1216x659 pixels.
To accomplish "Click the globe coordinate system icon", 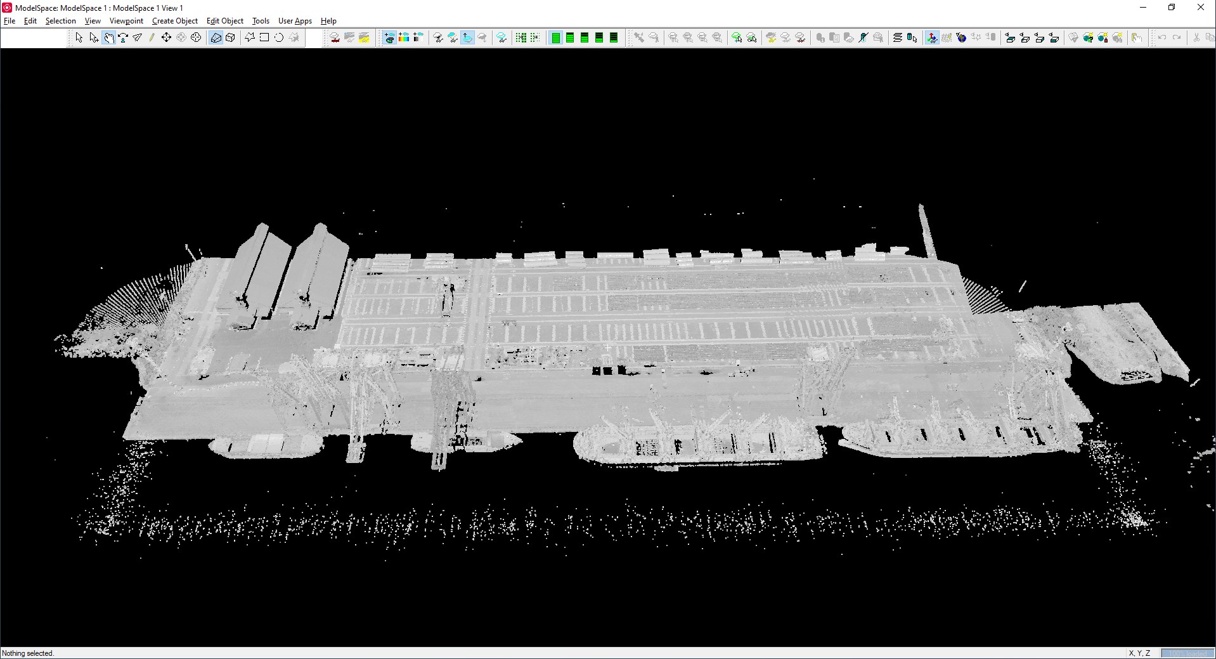I will (x=960, y=37).
